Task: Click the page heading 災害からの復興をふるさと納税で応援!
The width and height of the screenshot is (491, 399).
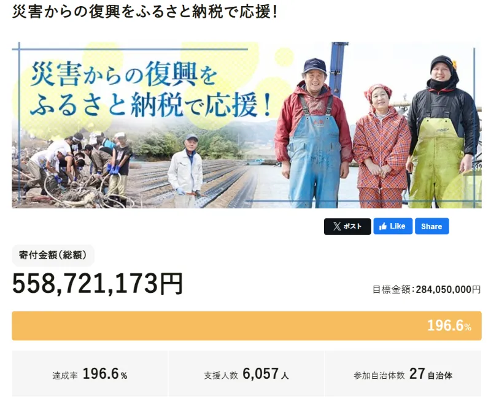Action: 145,12
